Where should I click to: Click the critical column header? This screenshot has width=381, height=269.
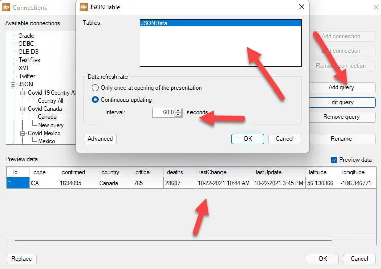click(147, 172)
